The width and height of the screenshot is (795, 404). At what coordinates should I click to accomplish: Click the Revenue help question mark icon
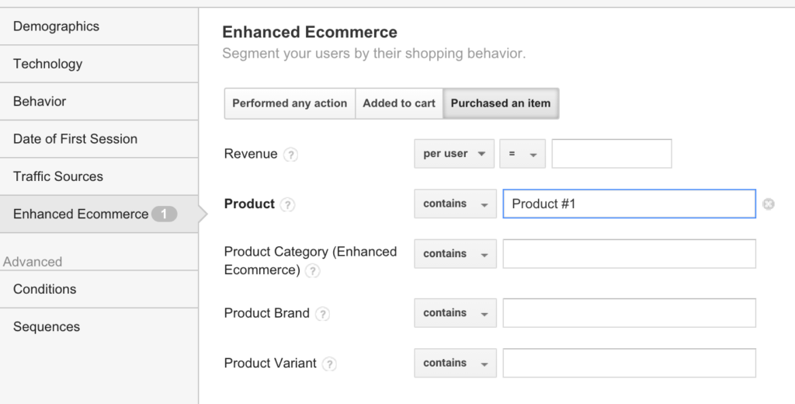point(290,155)
